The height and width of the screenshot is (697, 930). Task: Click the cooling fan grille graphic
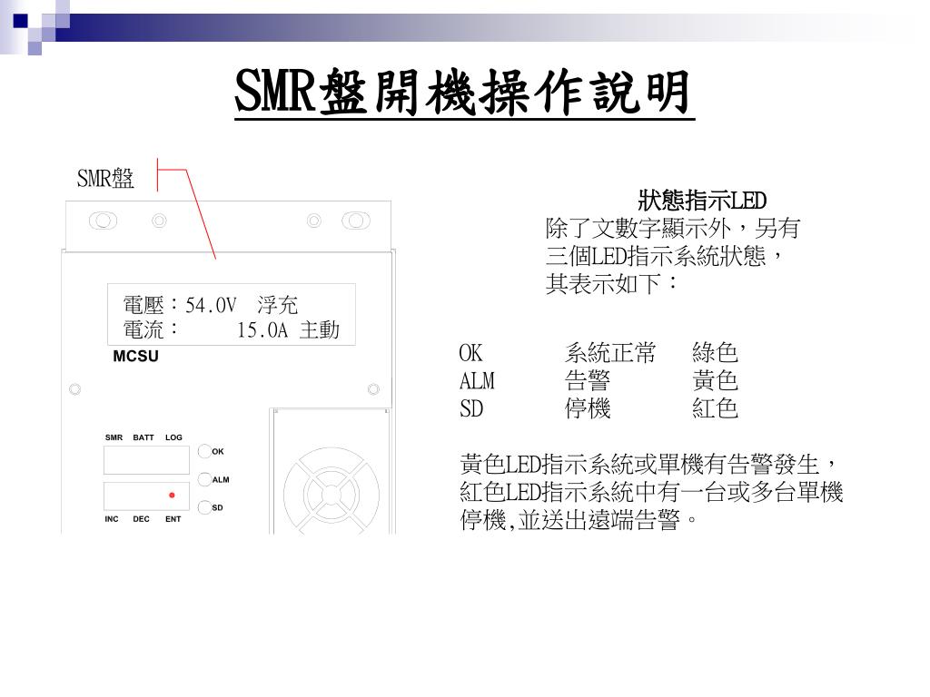331,491
